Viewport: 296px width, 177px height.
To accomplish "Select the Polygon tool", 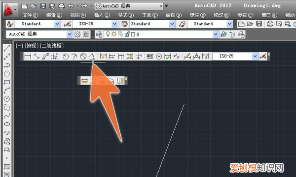I will click(7, 74).
